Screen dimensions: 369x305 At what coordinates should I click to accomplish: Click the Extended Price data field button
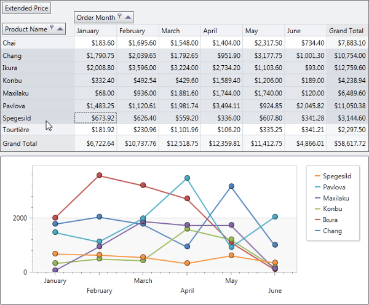tap(26, 9)
